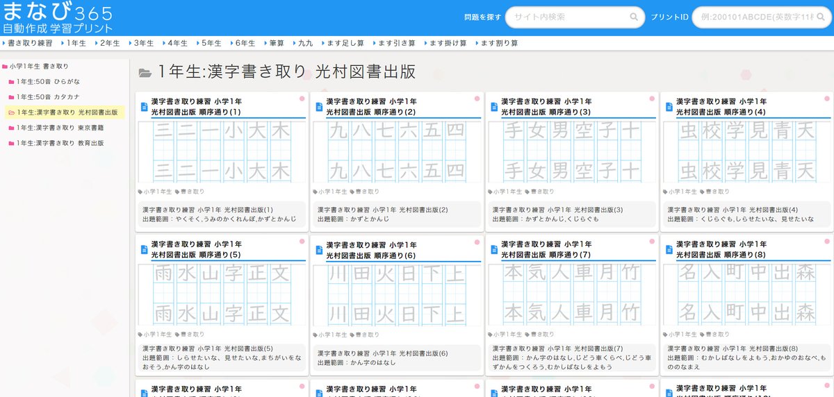
Task: Open worksheet preview 九八七六五四
Action: click(397, 151)
